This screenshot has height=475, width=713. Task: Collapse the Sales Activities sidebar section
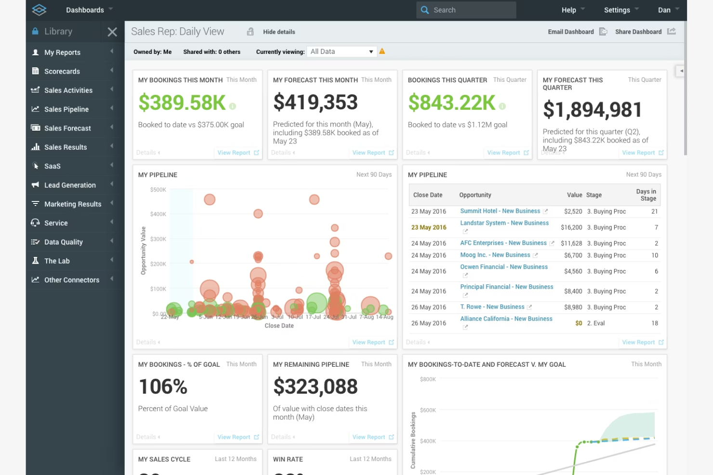(x=112, y=90)
